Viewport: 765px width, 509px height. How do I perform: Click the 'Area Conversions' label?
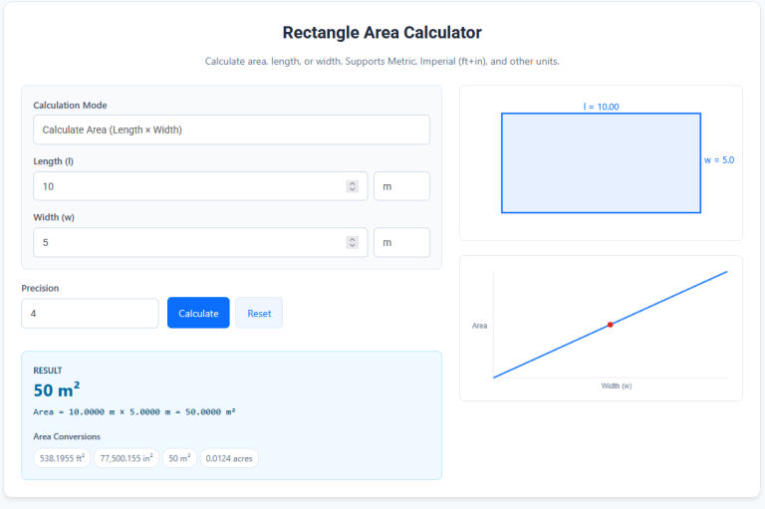click(x=67, y=436)
